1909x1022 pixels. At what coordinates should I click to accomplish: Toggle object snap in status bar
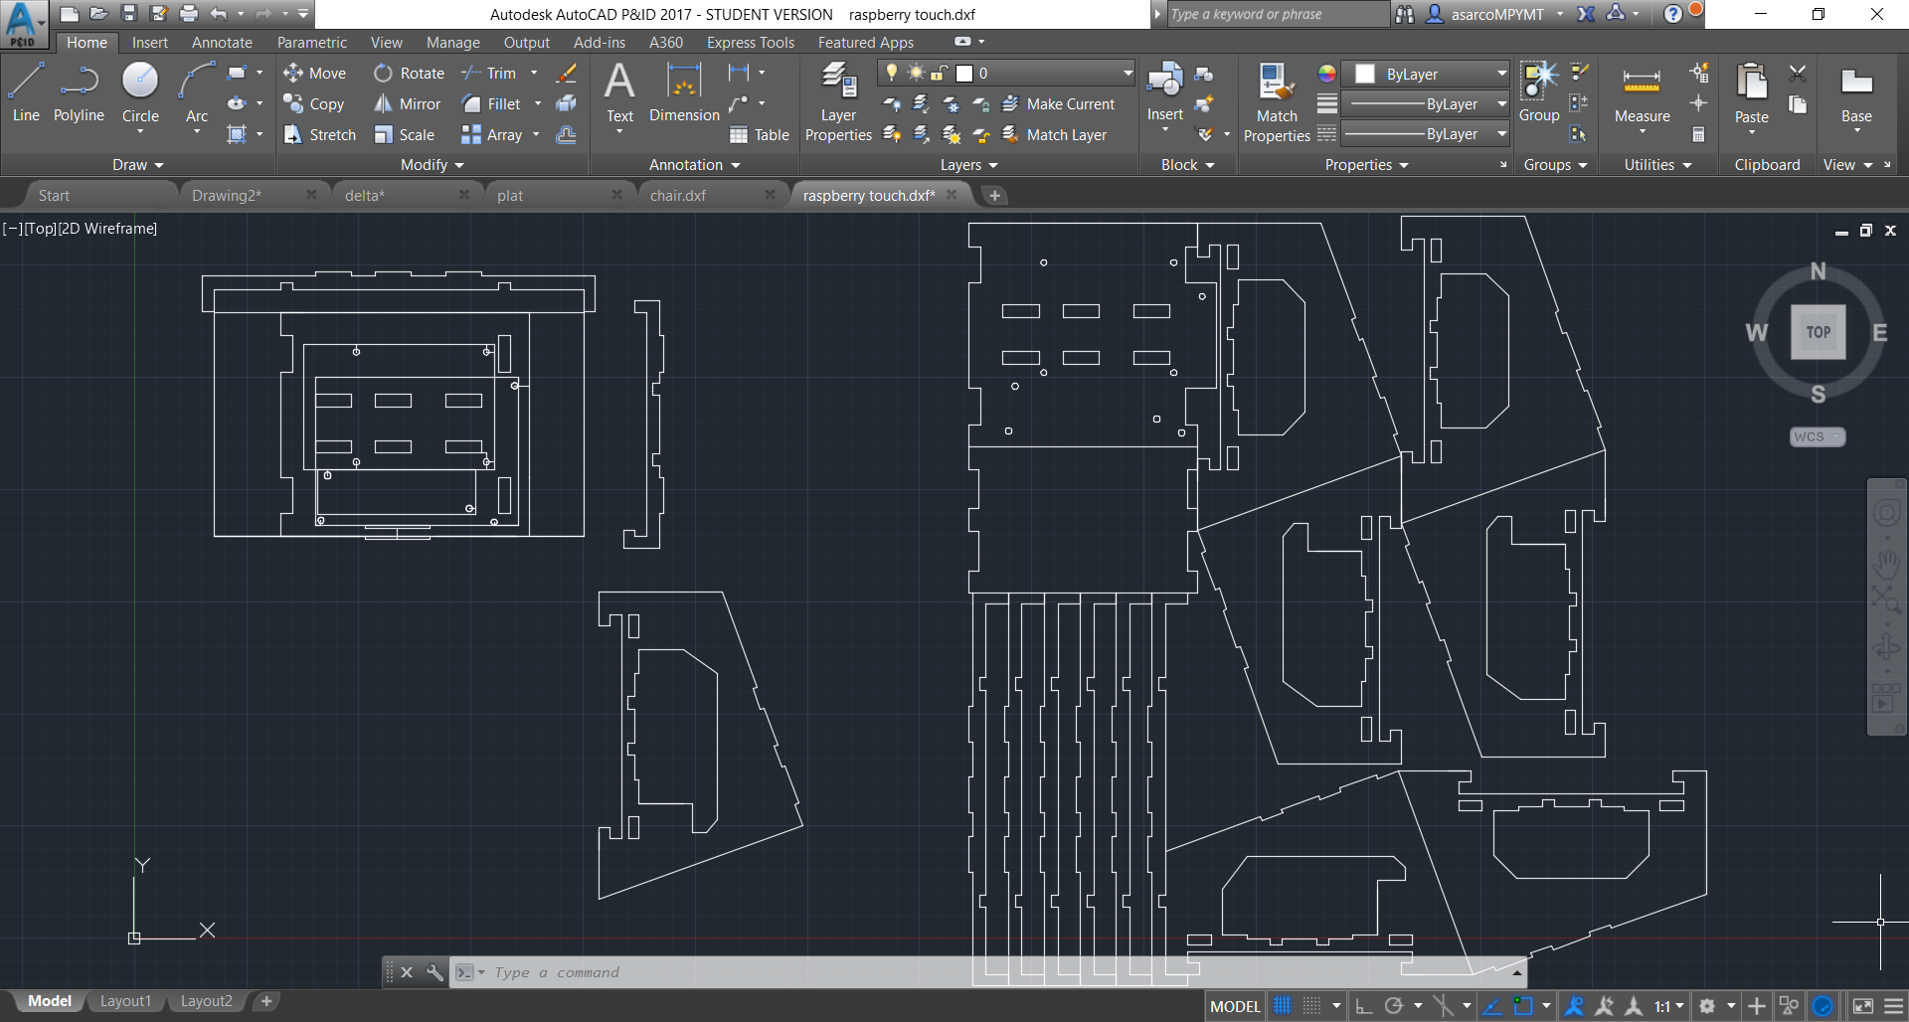click(1523, 1006)
